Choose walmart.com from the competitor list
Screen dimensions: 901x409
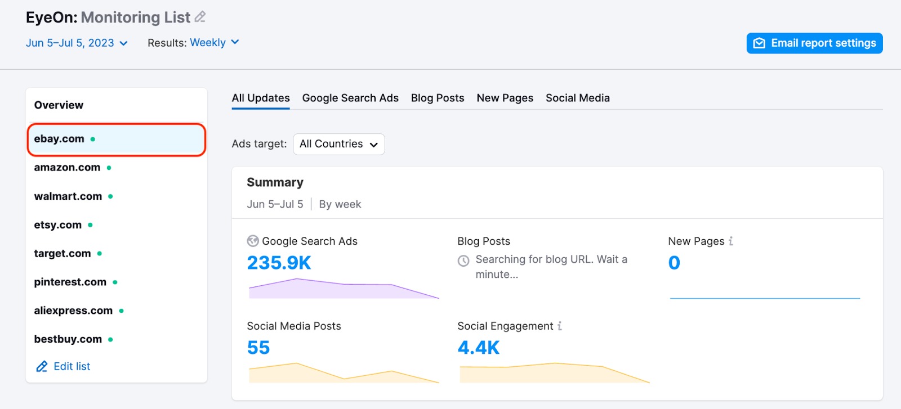coord(68,196)
